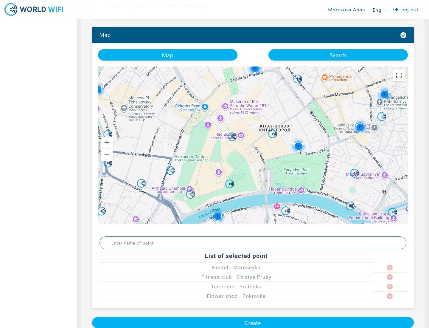Remove Hostel · Maroseyka from selected points
This screenshot has width=429, height=328.
389,267
